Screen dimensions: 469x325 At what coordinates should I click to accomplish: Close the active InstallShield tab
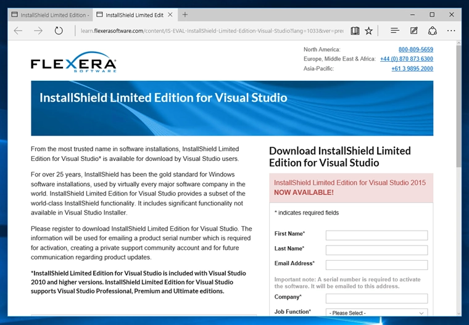click(170, 15)
